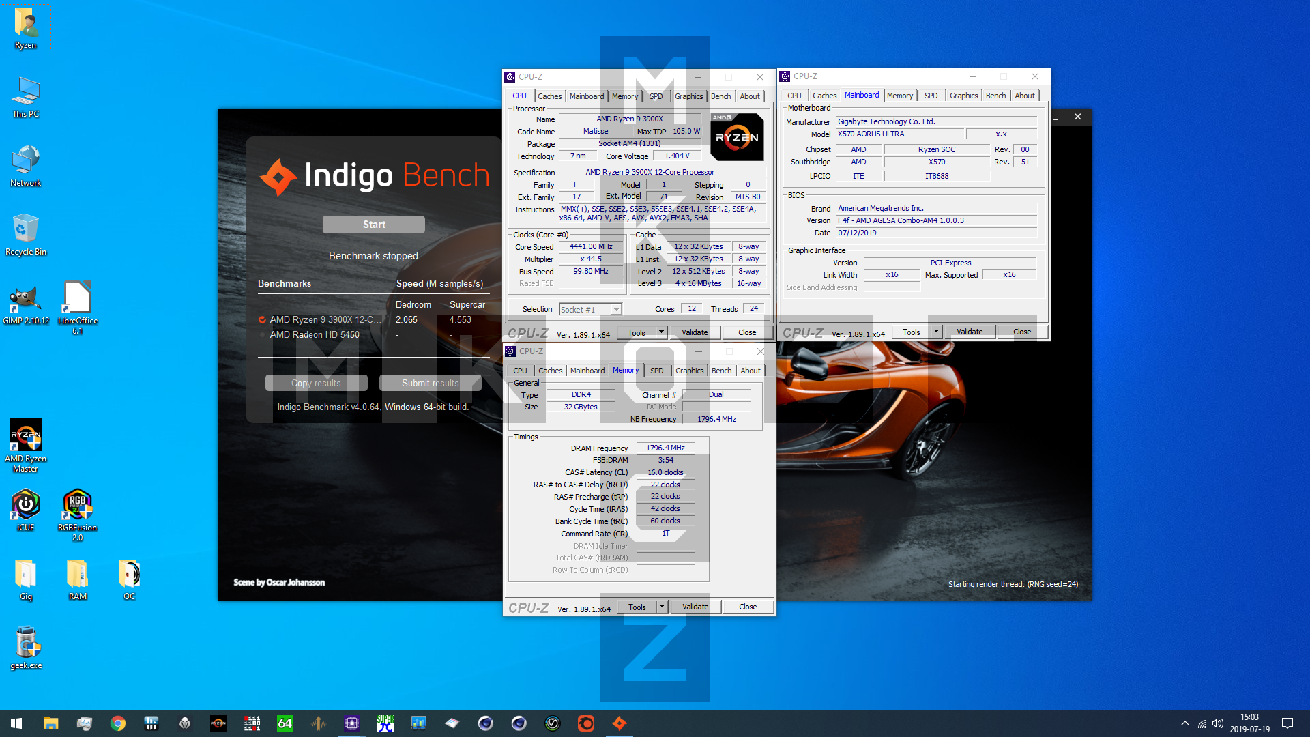Viewport: 1310px width, 737px height.
Task: Click the memory size value 32 GBytes
Action: coord(581,407)
